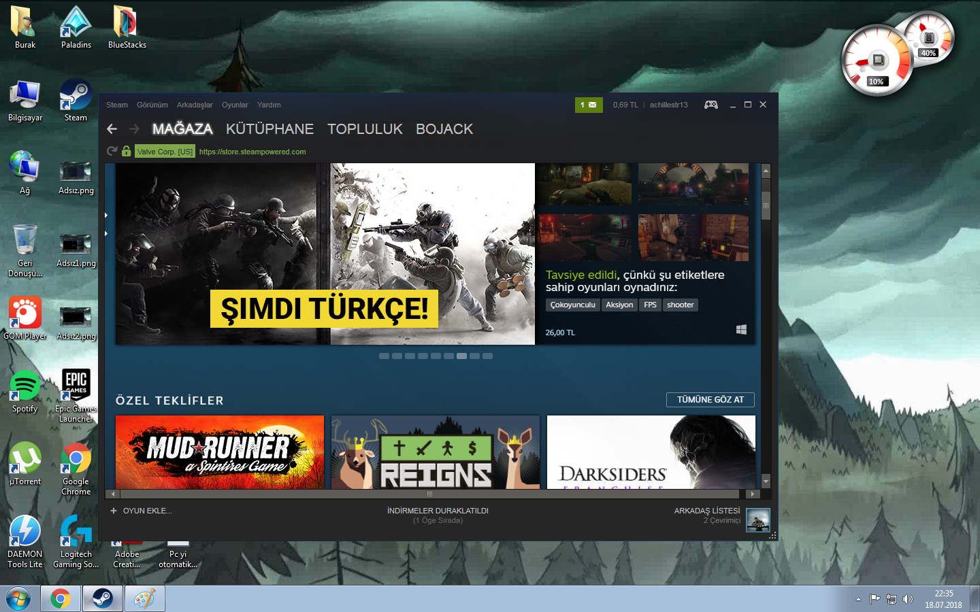Switch to the MAĞAZA tab
Screen dimensions: 980x612
coord(182,129)
